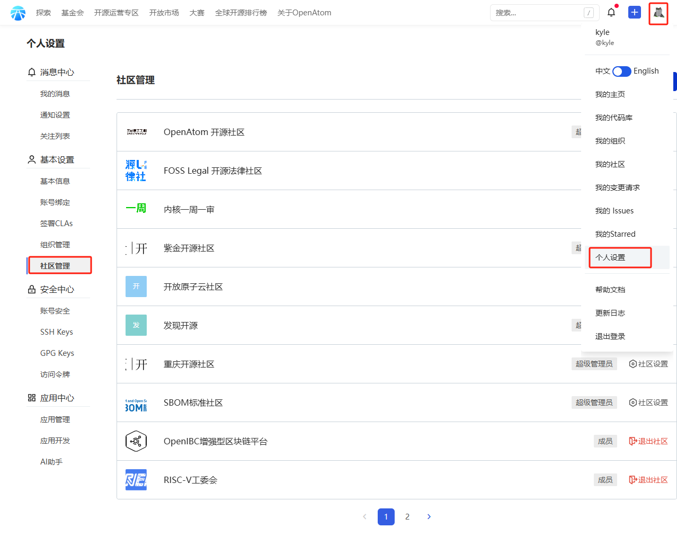Click the 重庆开源社区 logo icon
The width and height of the screenshot is (677, 546).
tap(136, 364)
